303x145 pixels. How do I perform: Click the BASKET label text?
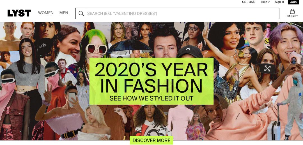tap(292, 17)
